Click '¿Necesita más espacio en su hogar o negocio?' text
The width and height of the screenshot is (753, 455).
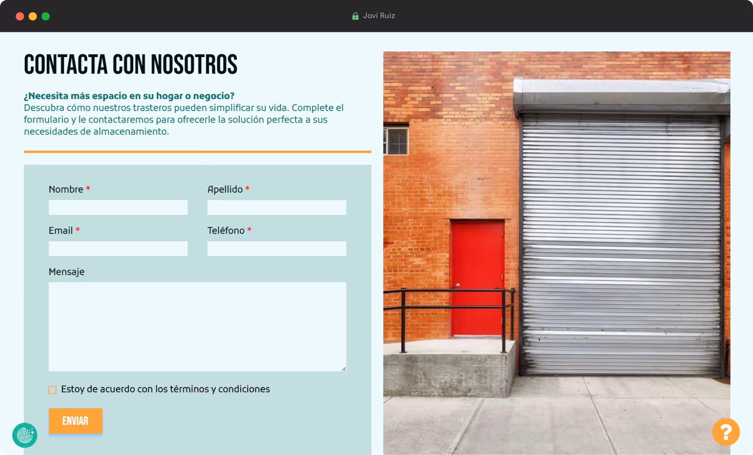coord(129,96)
